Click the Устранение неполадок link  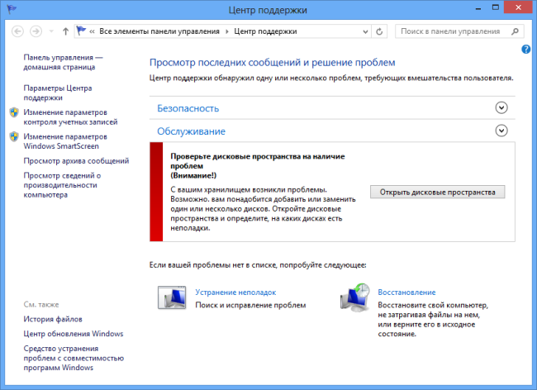(235, 292)
